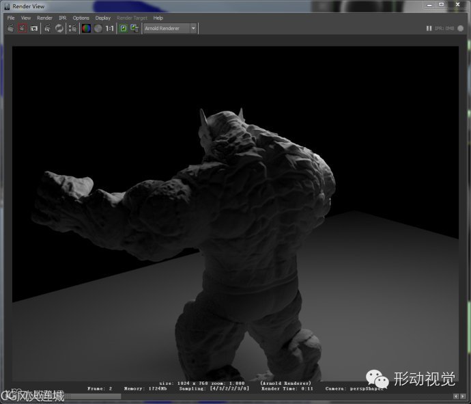Open the IPR menu
The width and height of the screenshot is (471, 404).
point(63,18)
